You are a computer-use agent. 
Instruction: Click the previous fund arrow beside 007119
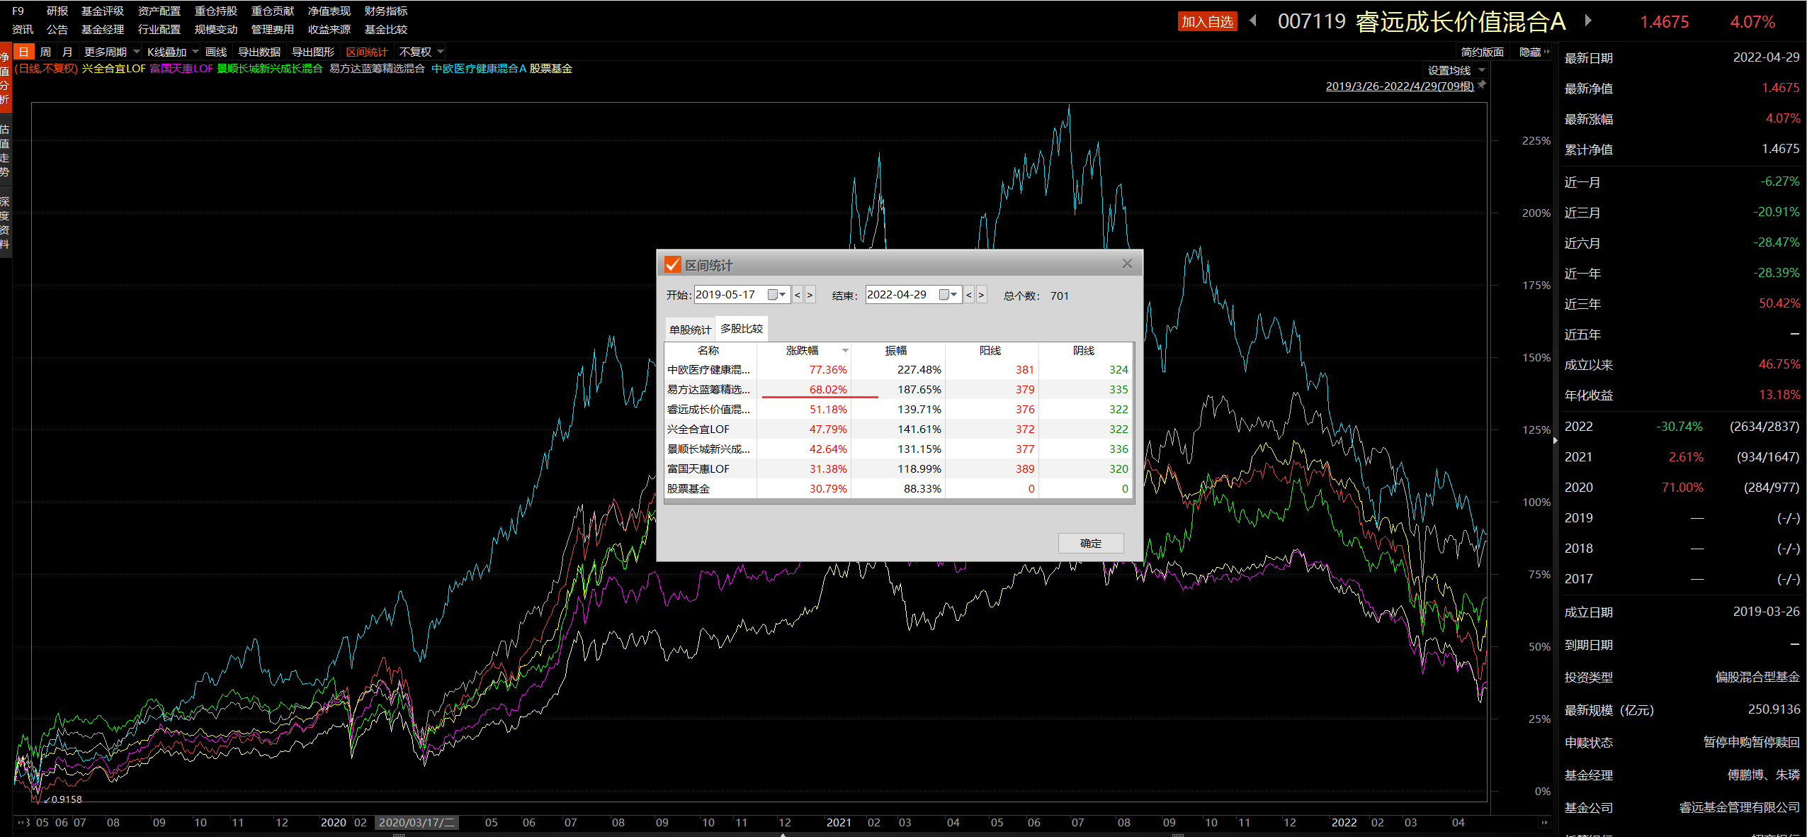point(1253,21)
